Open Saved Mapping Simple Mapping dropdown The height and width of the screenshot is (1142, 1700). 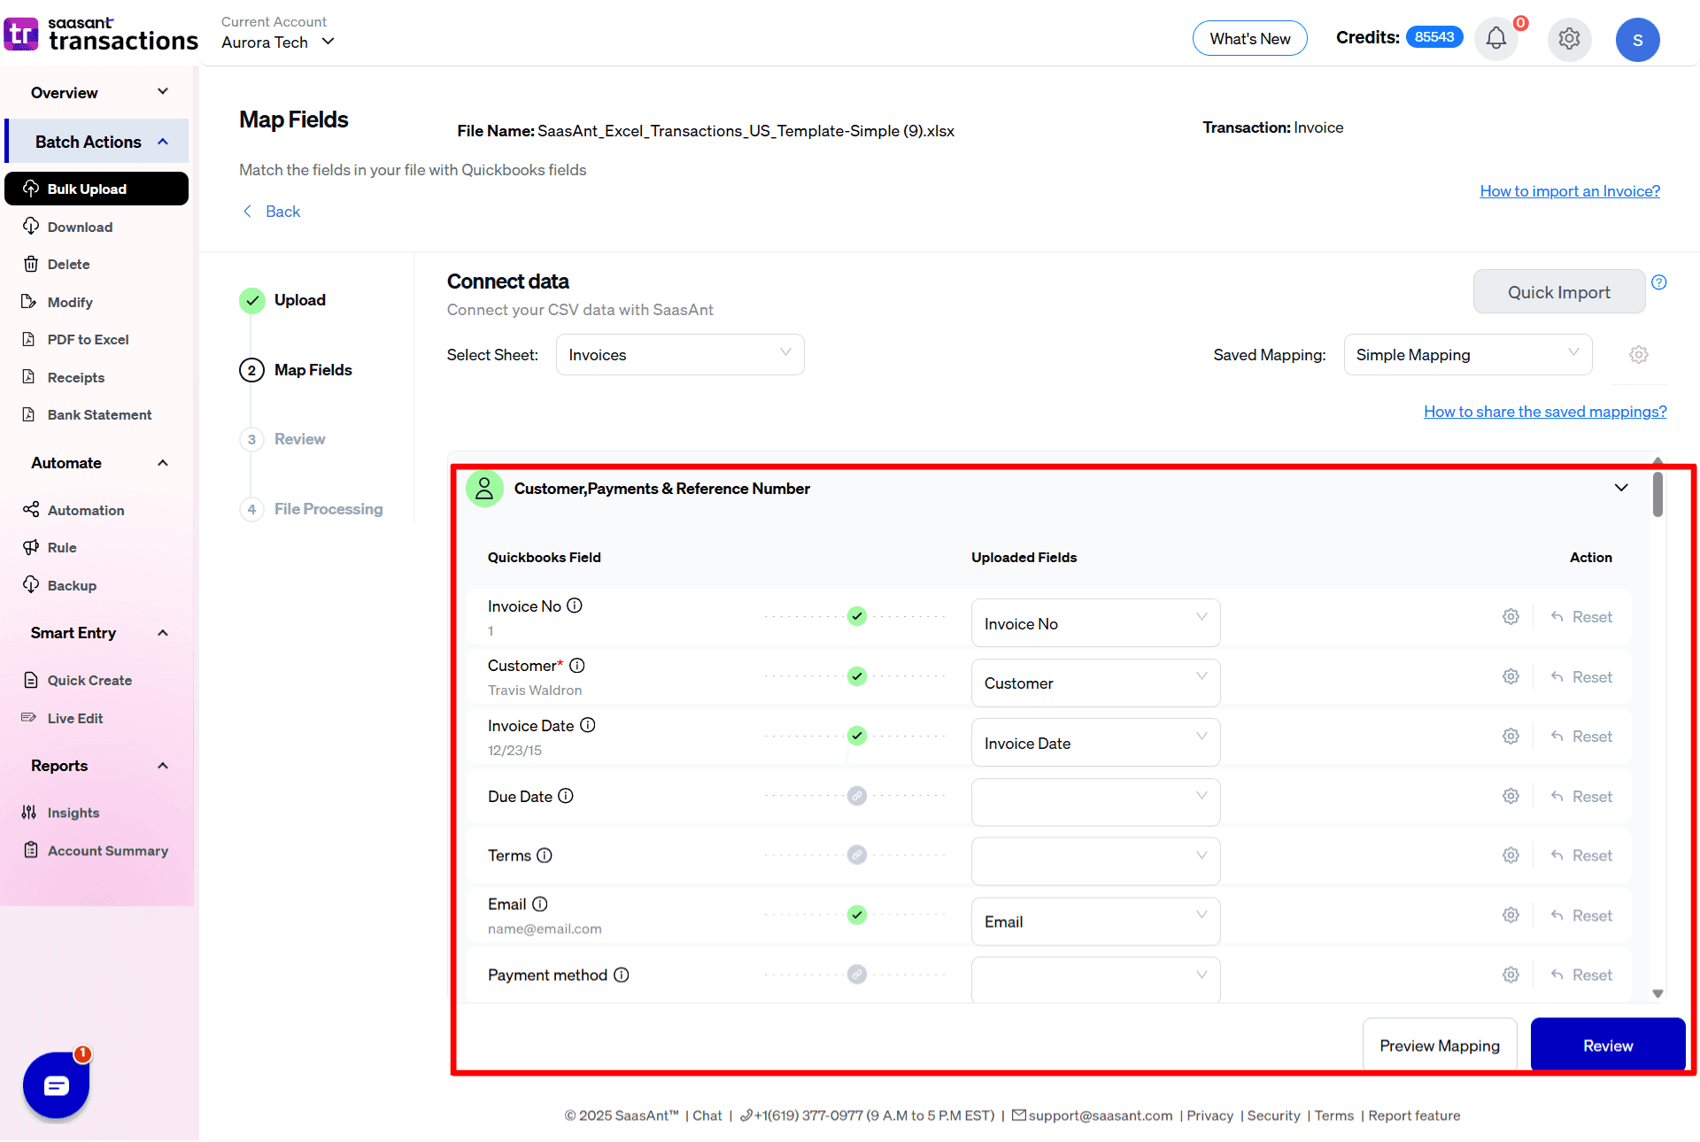[1467, 354]
